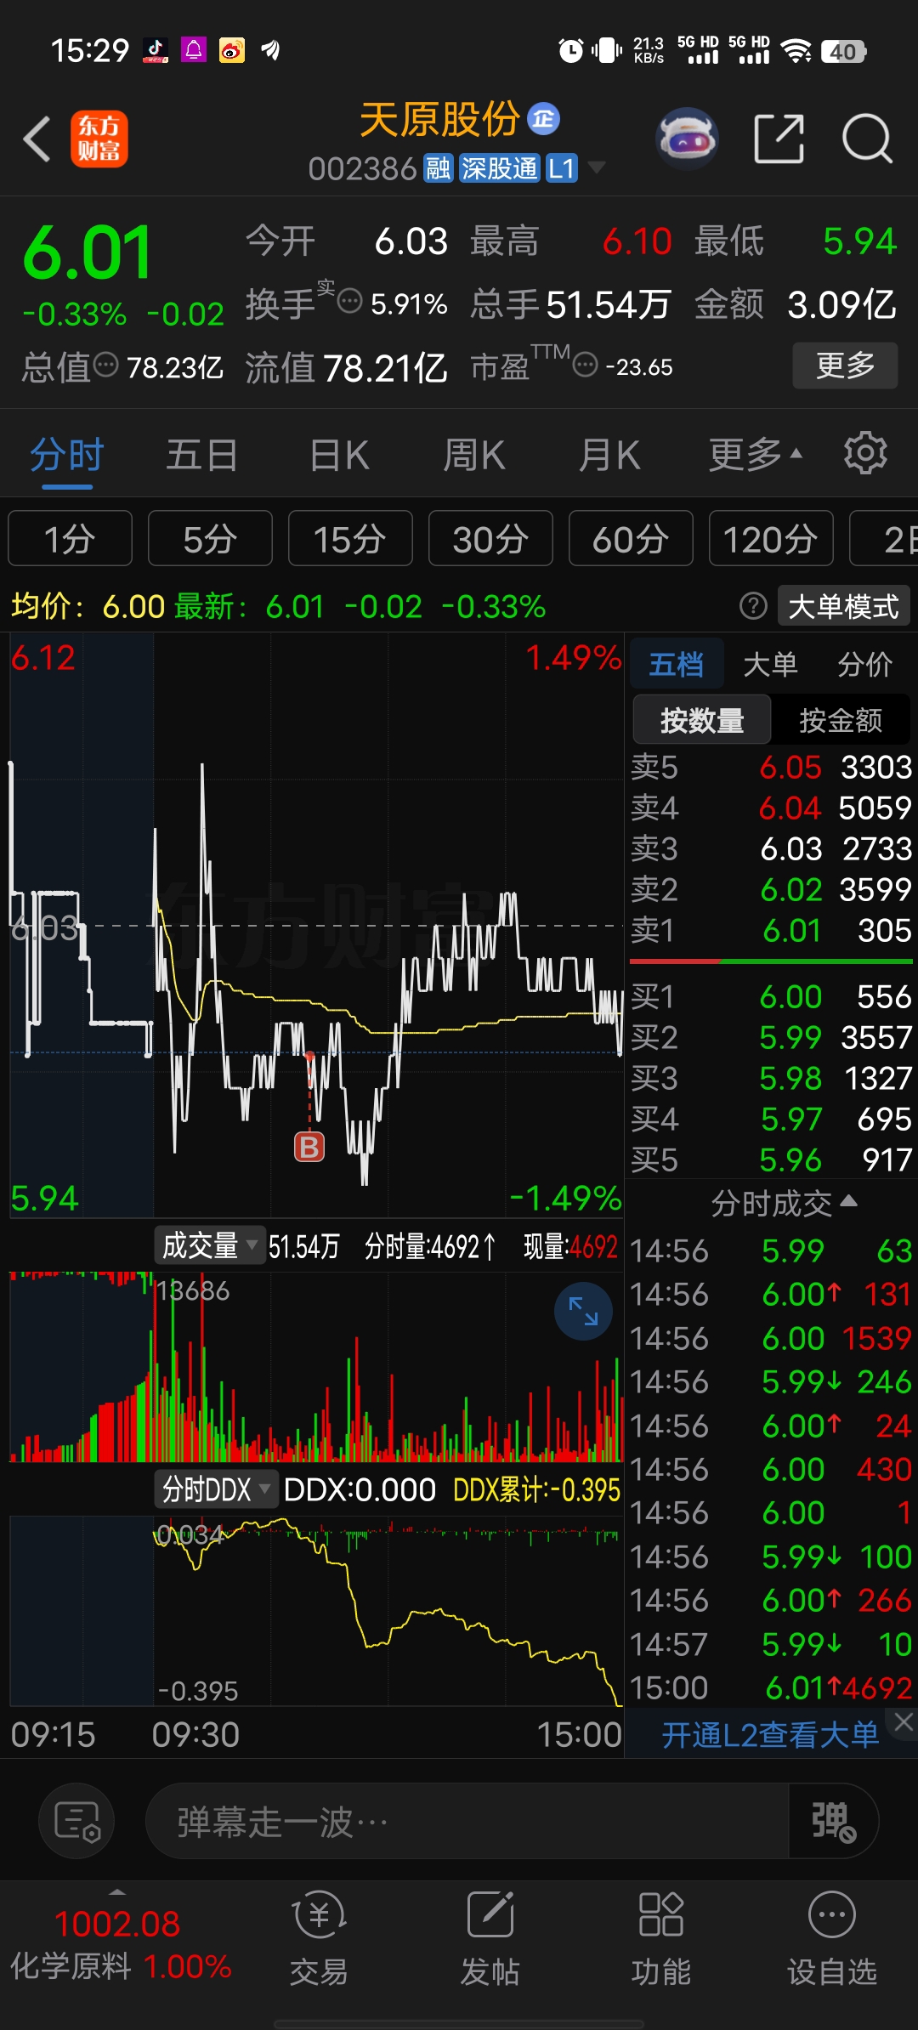Tap the 弹幕走一波 comment input
The image size is (918, 2030).
(467, 1821)
